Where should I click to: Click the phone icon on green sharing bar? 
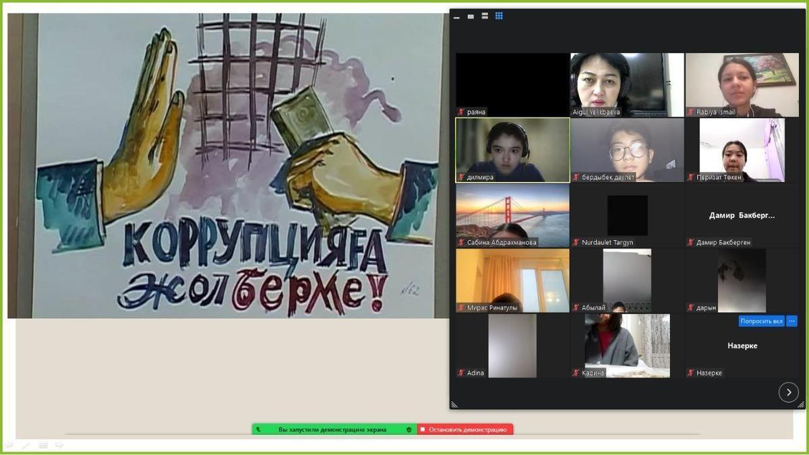(x=258, y=429)
